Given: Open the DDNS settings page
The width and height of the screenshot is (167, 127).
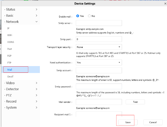Looking at the screenshot, I should coord(11,42).
